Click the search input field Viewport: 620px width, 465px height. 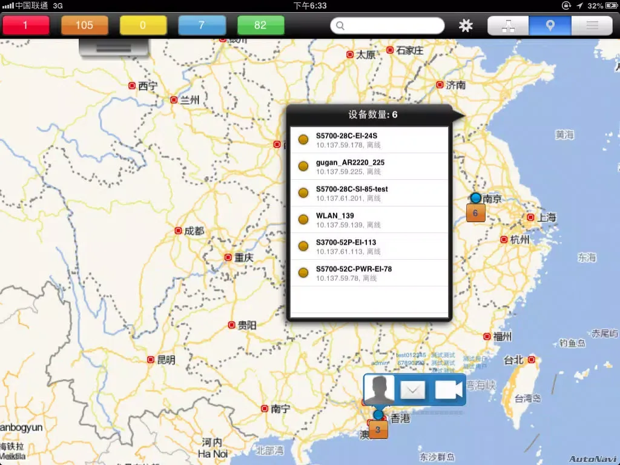pos(387,25)
